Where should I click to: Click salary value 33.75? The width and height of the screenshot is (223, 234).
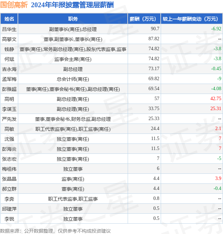[154, 108]
